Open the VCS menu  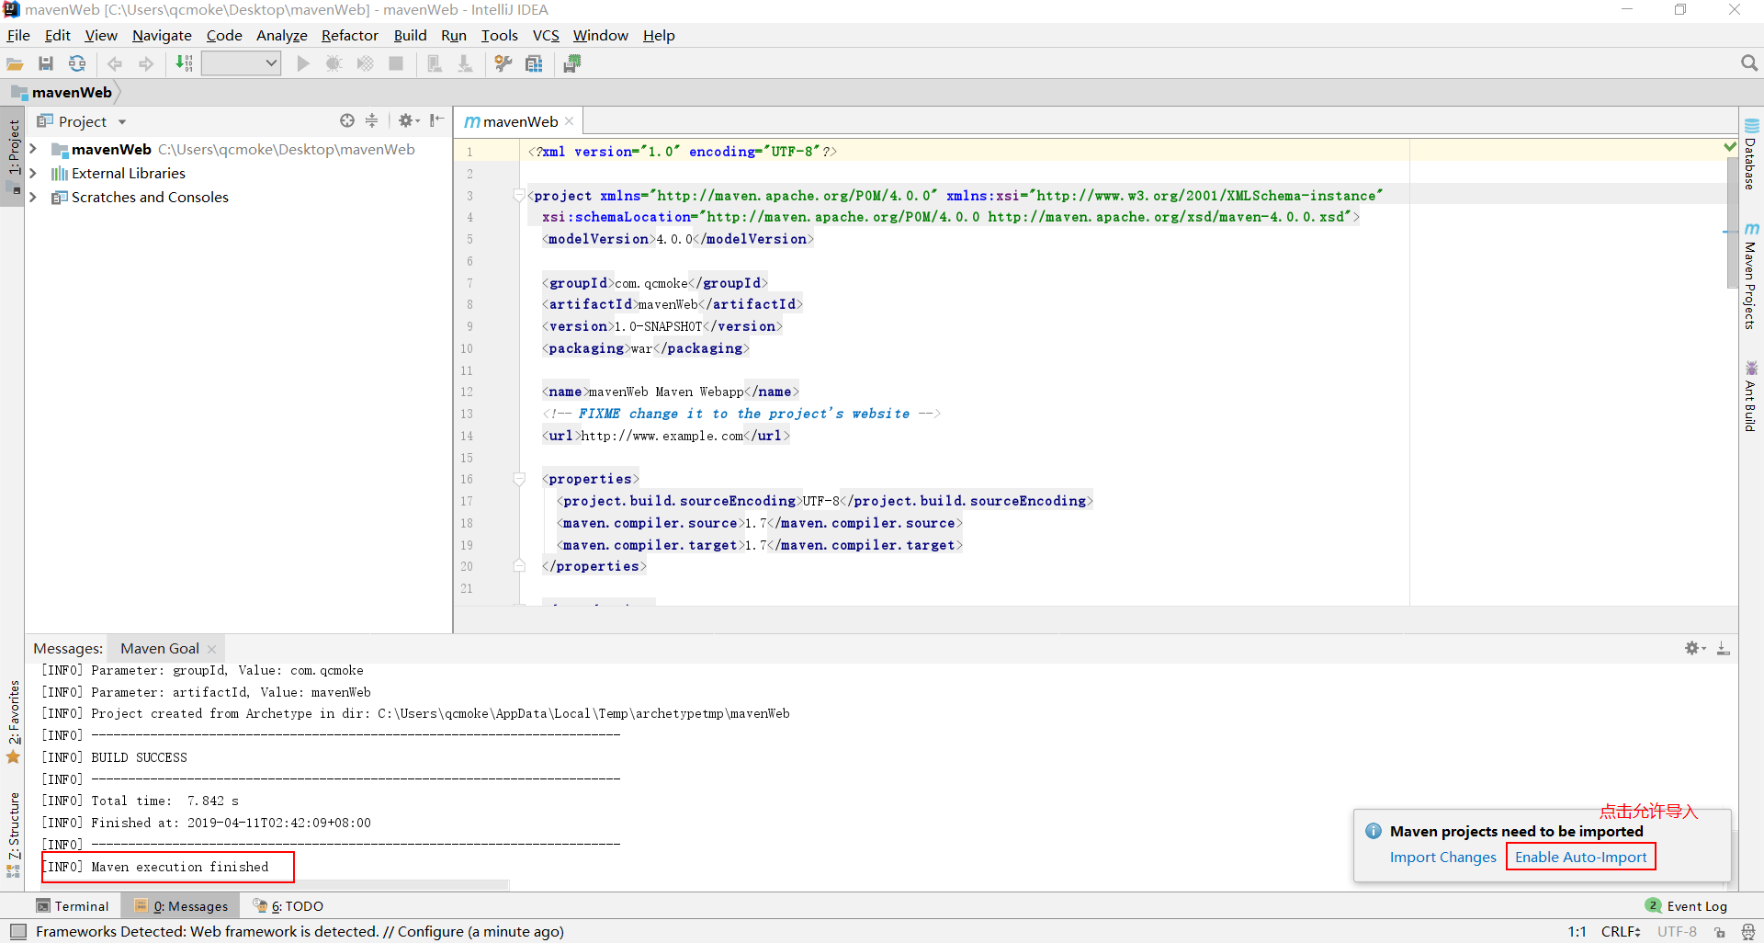(x=546, y=35)
